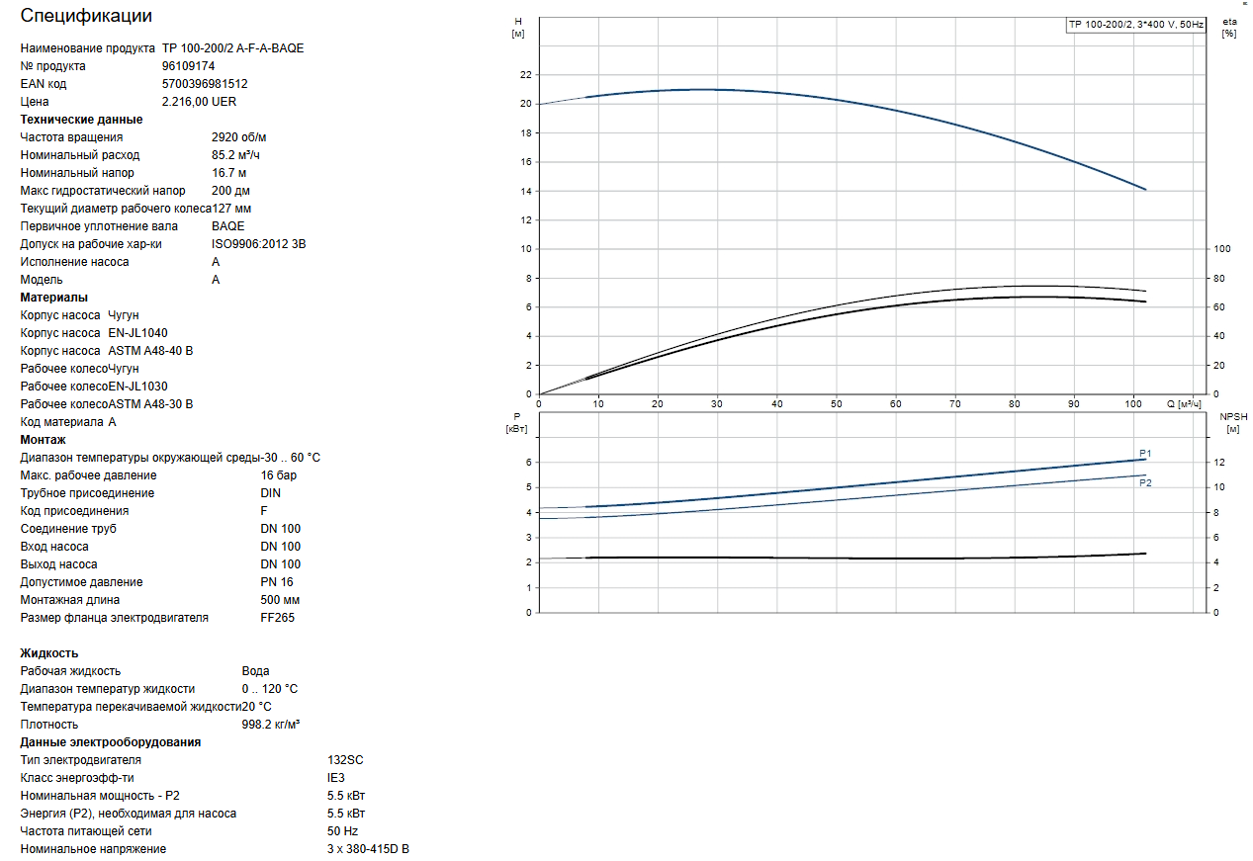Screen dimensions: 1253x861
Task: Select permissible pressure value "PN 16"
Action: 277,582
